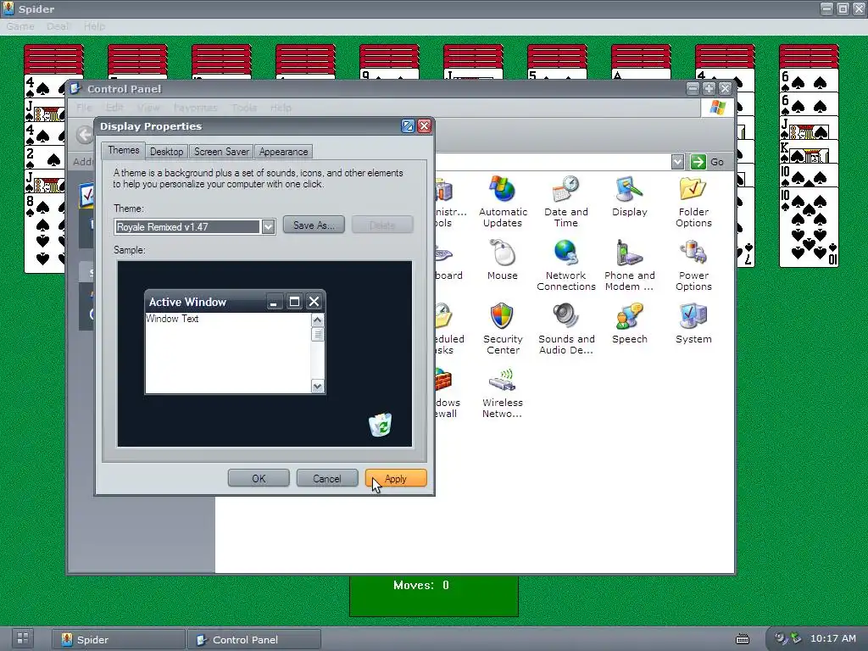Screen dimensions: 868x651
Task: Click OK in Display Properties
Action: (259, 478)
